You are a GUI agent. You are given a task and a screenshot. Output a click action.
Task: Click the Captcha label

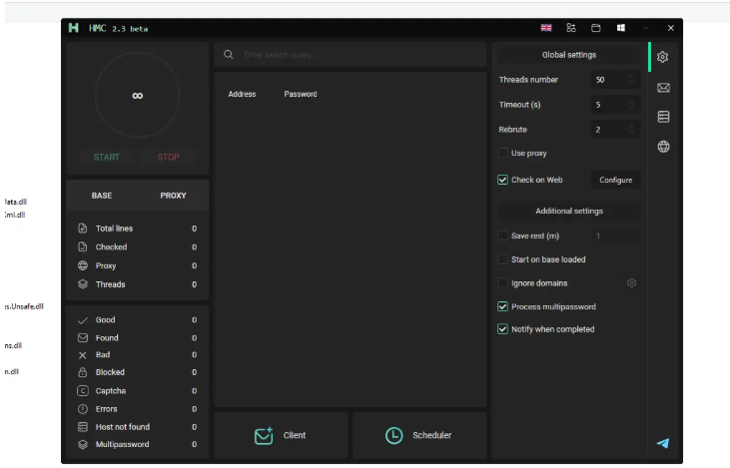click(110, 391)
